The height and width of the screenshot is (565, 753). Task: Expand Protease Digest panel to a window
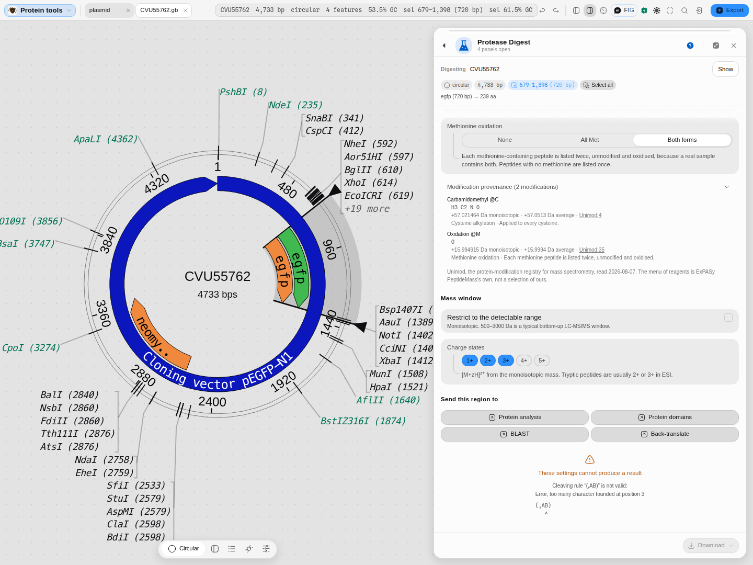point(716,46)
